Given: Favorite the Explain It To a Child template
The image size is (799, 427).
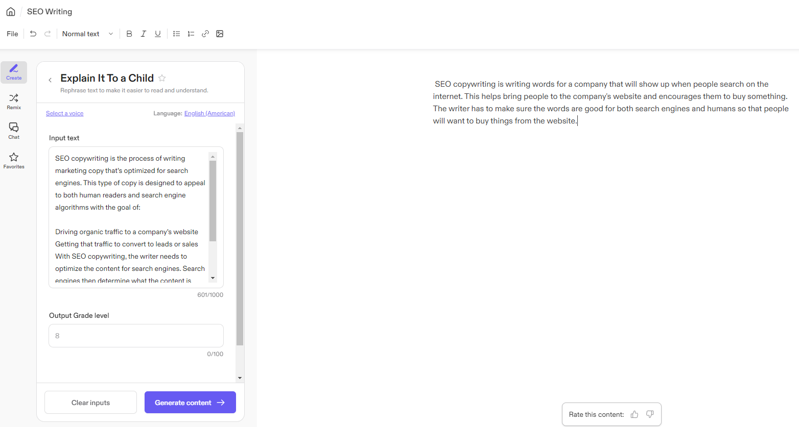Looking at the screenshot, I should point(162,78).
